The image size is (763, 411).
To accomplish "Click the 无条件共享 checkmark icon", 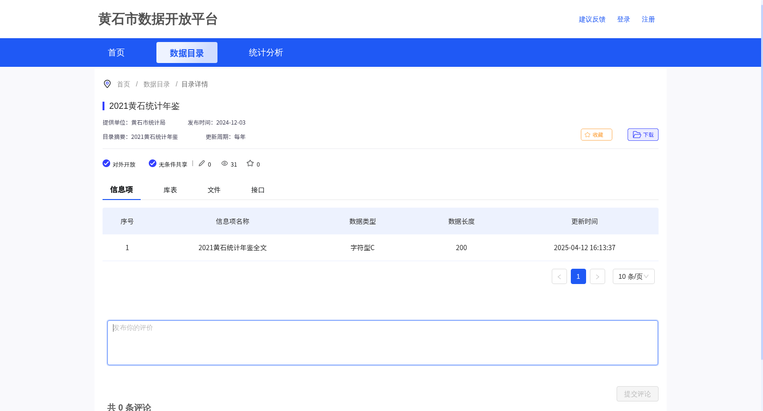I will (x=153, y=163).
